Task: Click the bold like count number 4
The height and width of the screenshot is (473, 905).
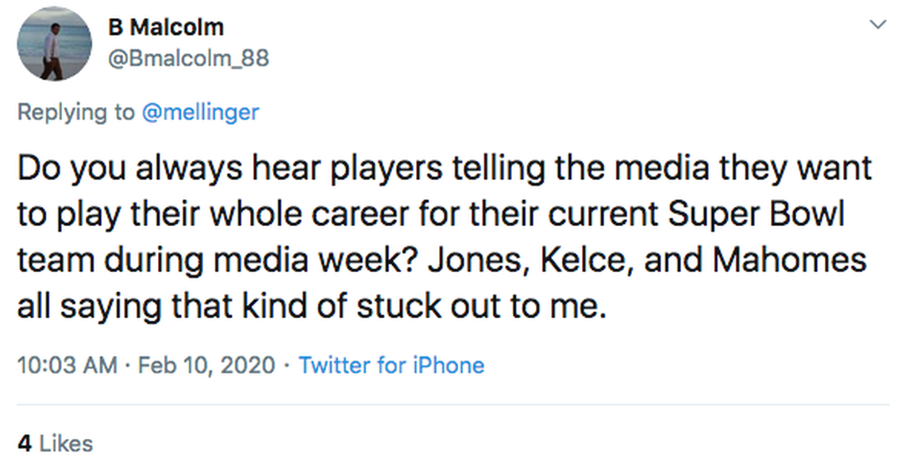Action: tap(25, 443)
